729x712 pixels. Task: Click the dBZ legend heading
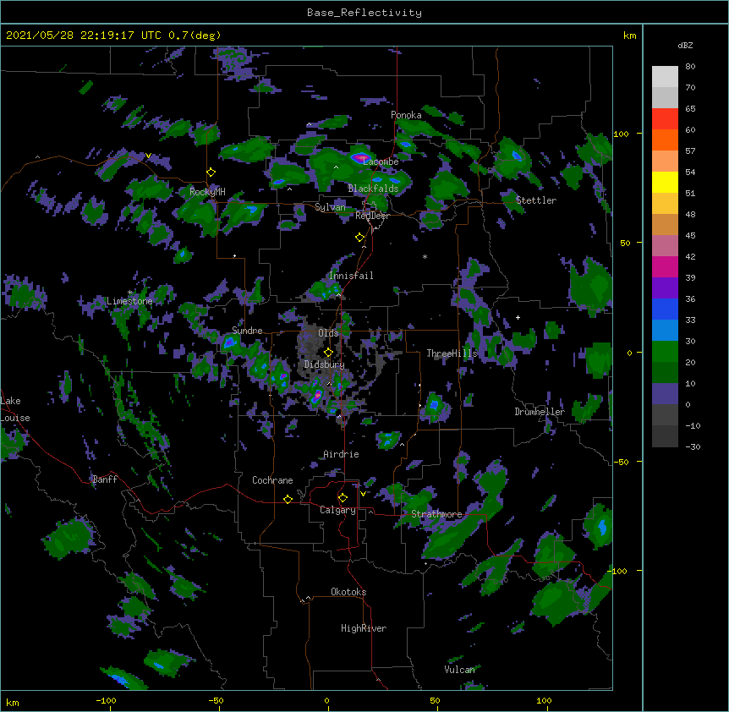[x=685, y=46]
